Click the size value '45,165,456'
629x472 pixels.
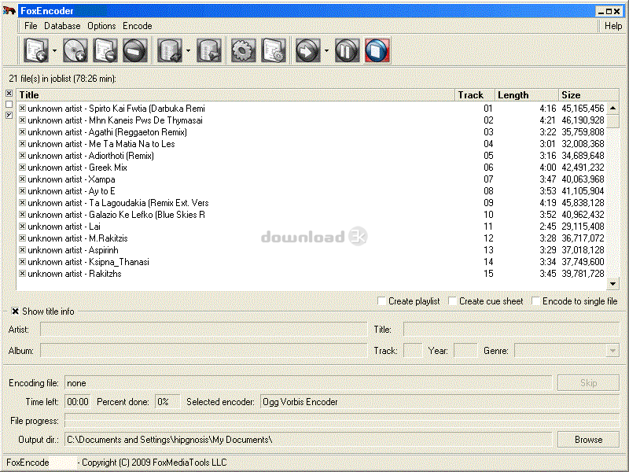click(x=583, y=109)
